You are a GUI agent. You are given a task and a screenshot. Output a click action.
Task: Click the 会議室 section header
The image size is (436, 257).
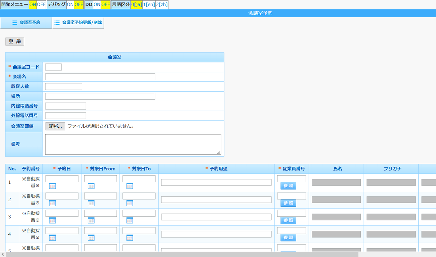click(x=115, y=57)
